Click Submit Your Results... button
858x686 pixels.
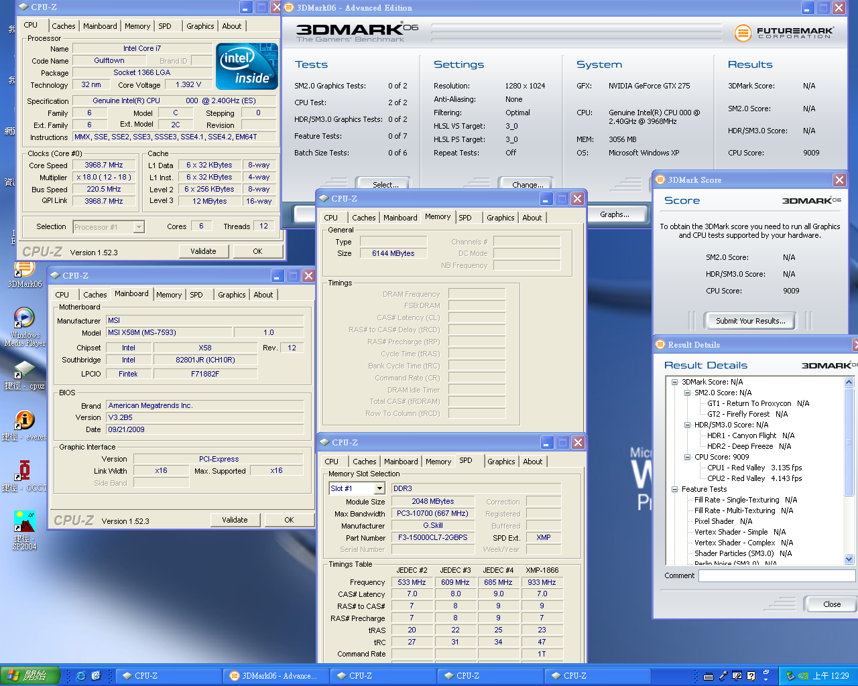751,321
